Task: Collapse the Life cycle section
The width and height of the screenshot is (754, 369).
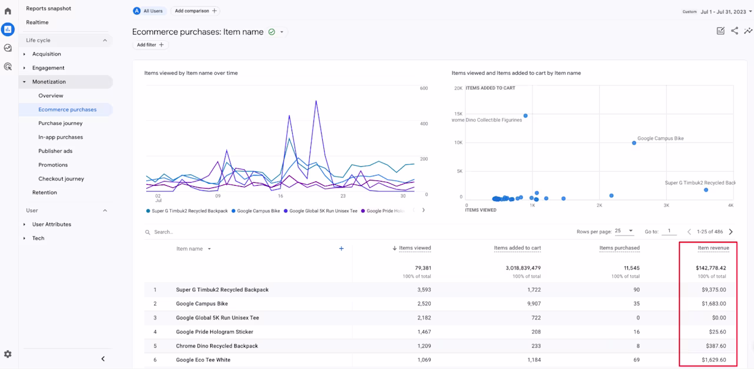Action: (105, 40)
